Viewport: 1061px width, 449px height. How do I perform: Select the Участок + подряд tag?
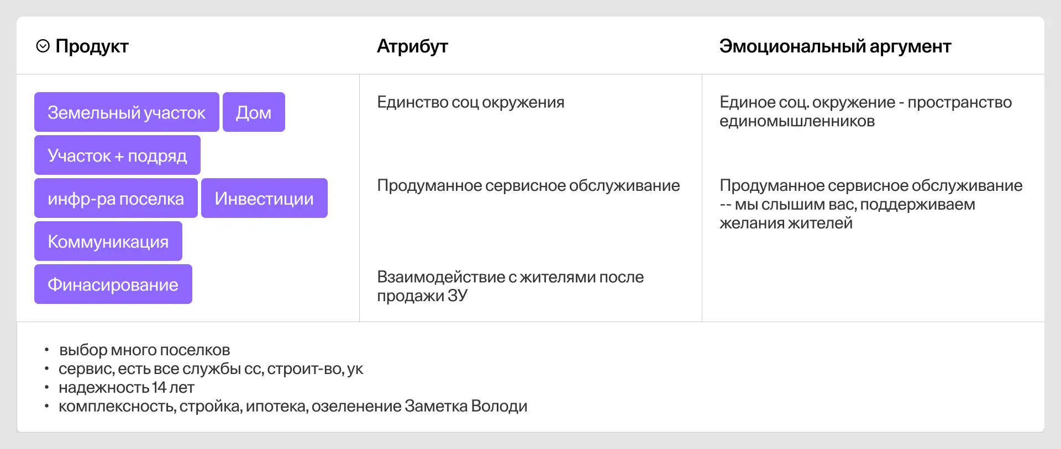coord(117,156)
